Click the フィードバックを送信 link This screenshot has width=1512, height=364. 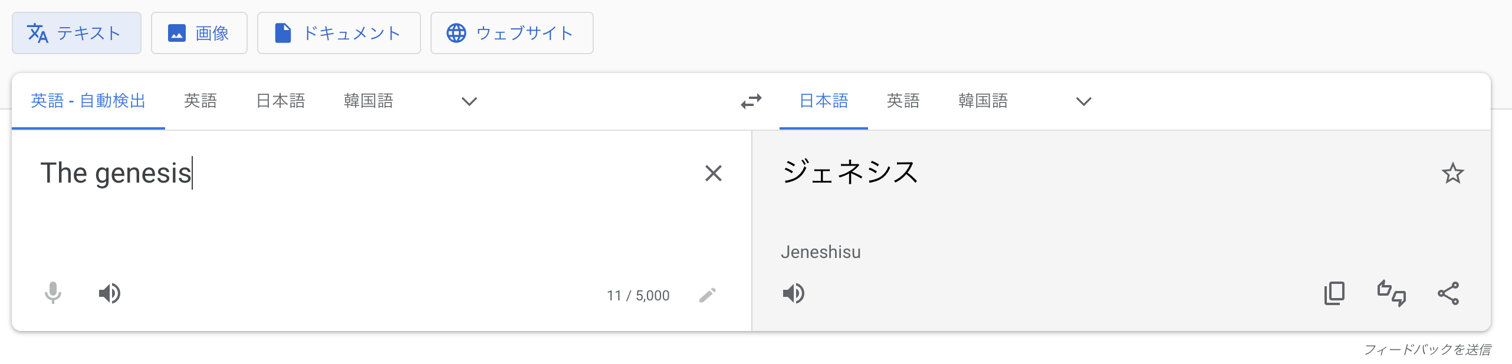click(x=1427, y=349)
